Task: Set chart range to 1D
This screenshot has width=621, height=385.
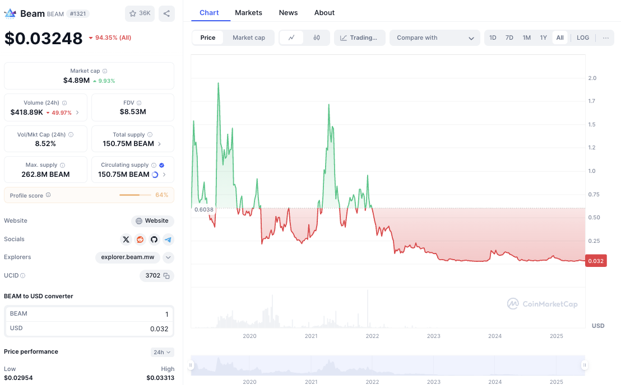Action: (x=493, y=37)
